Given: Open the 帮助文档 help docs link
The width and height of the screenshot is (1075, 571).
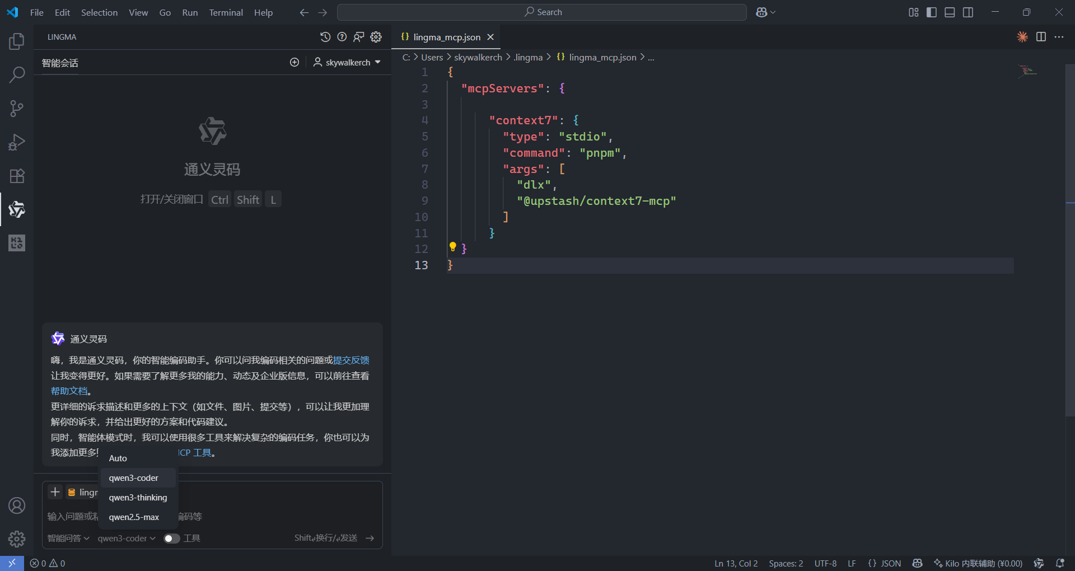Looking at the screenshot, I should tap(69, 391).
